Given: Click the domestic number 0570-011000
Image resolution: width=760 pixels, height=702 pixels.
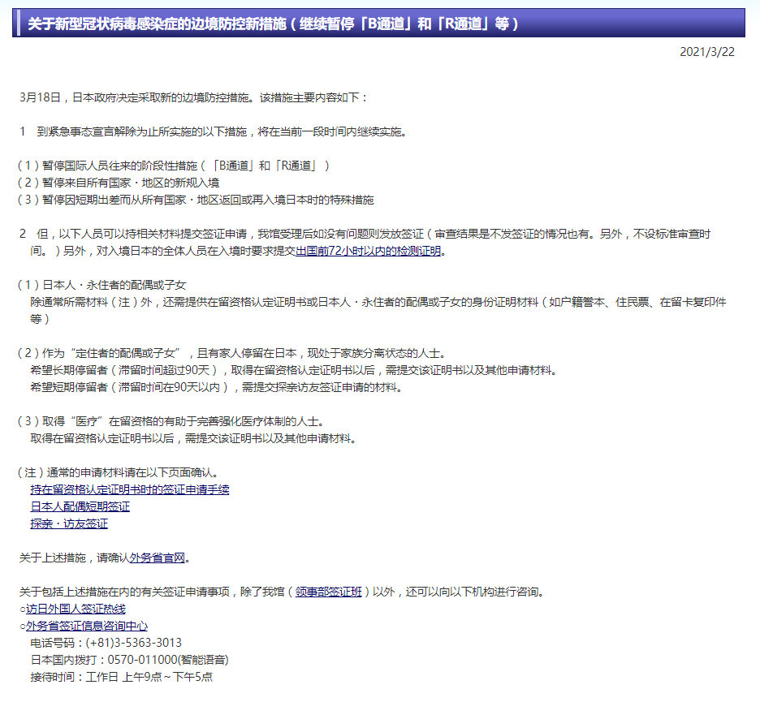Looking at the screenshot, I should pyautogui.click(x=128, y=660).
